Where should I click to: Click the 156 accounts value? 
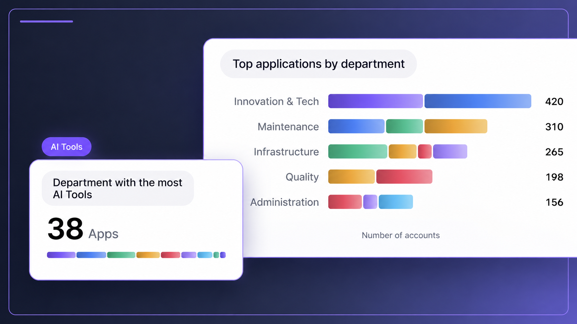pyautogui.click(x=554, y=202)
